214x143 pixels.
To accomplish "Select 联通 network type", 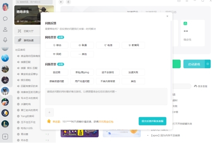I will (82, 45).
